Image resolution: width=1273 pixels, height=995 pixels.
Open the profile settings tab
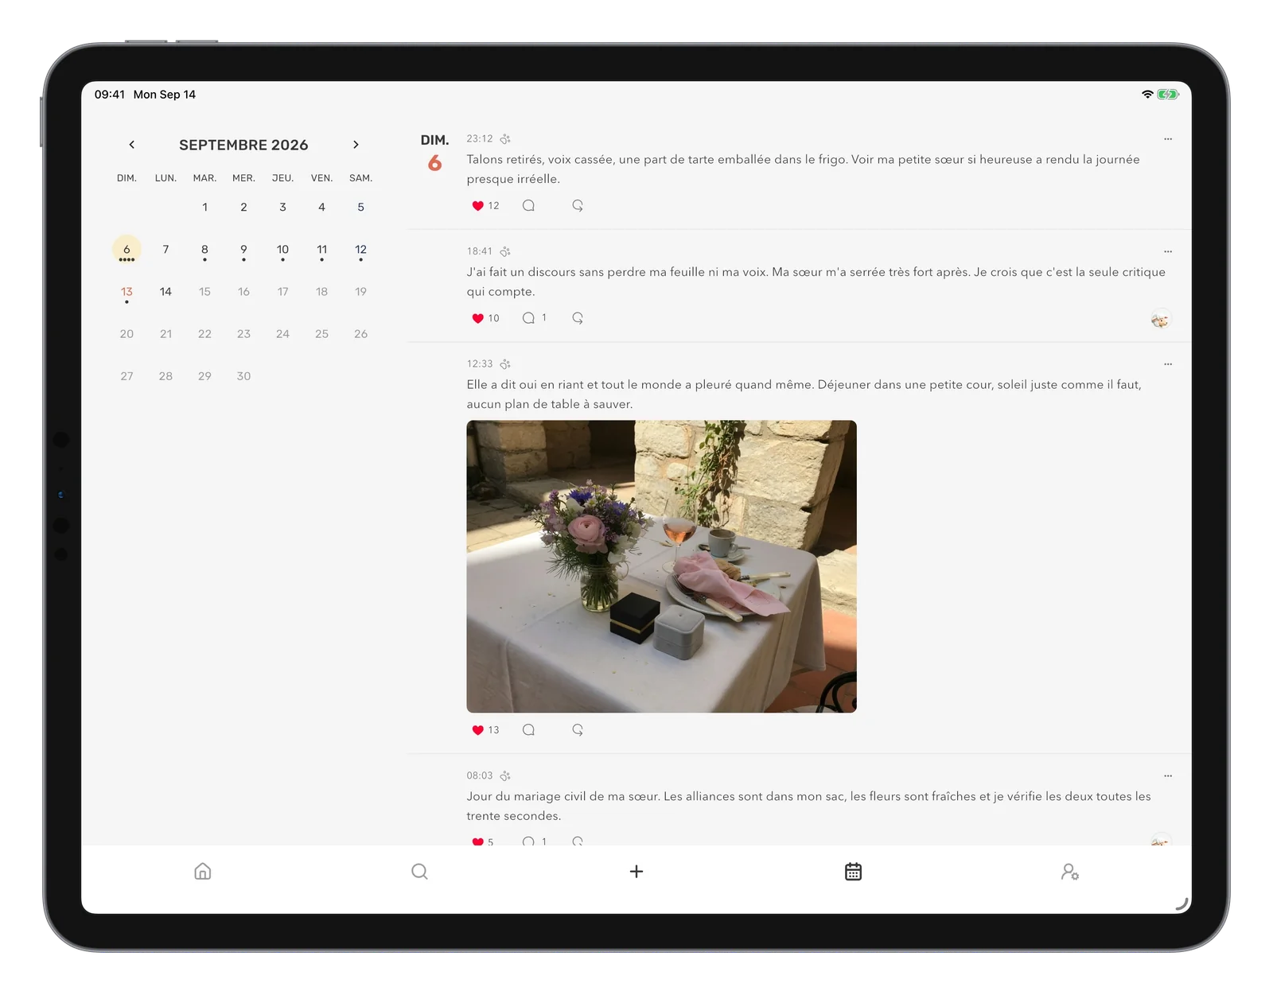click(1070, 872)
